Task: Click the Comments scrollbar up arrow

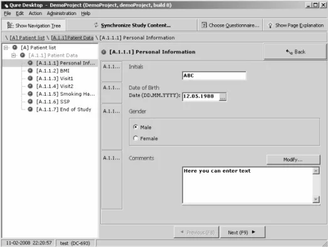Action: 316,171
